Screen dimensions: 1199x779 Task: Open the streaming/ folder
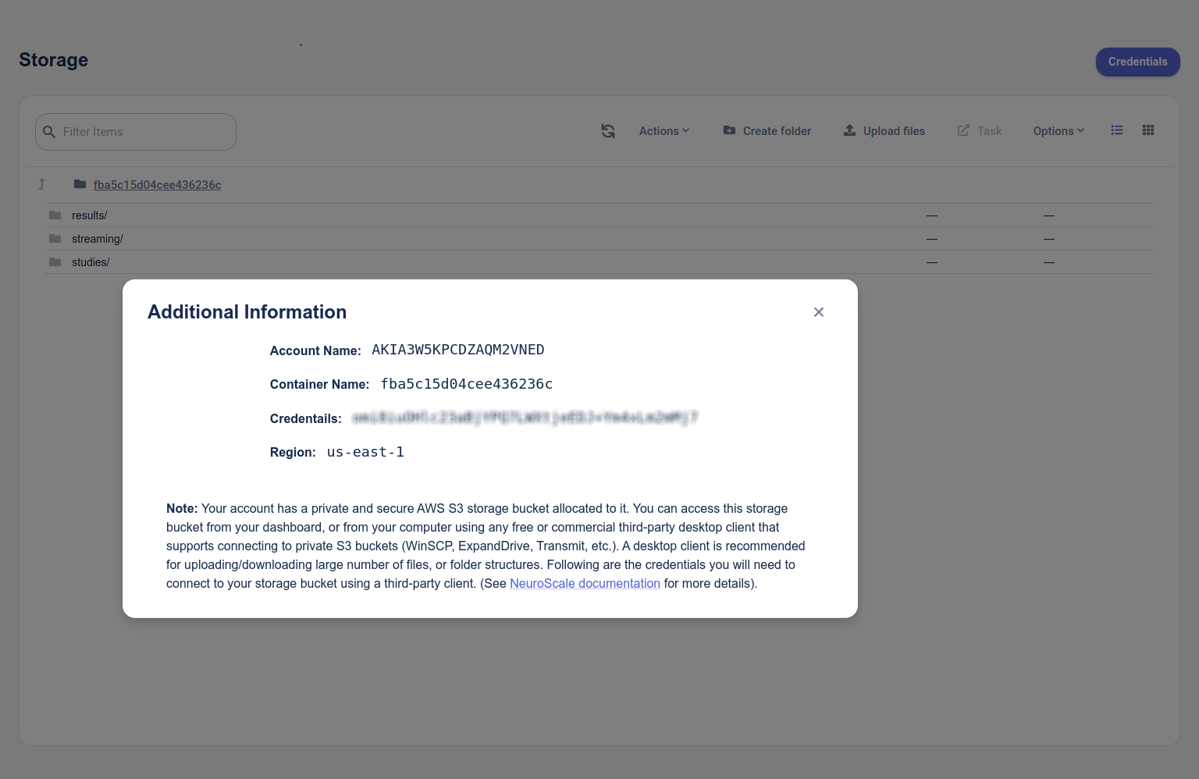click(98, 239)
